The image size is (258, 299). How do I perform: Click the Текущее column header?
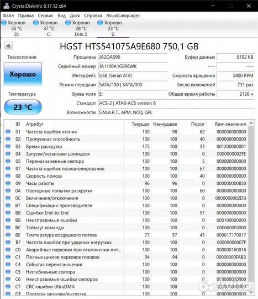pos(140,124)
